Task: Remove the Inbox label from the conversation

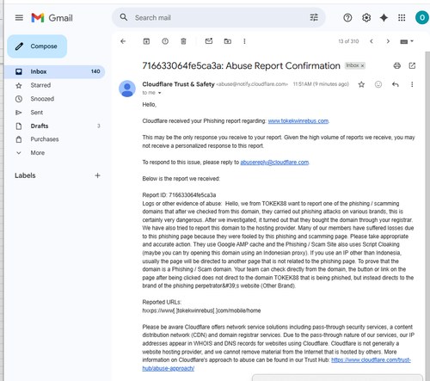Action: click(362, 65)
